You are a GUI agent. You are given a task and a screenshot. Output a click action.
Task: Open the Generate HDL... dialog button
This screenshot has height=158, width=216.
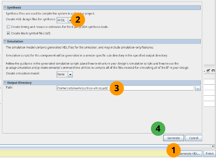tap(190, 153)
